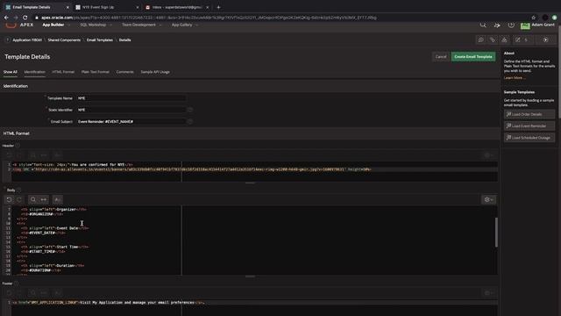Expand the Team Development dropdown arrow
This screenshot has height=316, width=561.
(x=160, y=25)
